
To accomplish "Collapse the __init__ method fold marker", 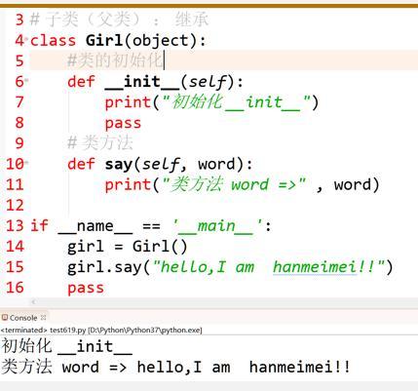I will pos(26,80).
